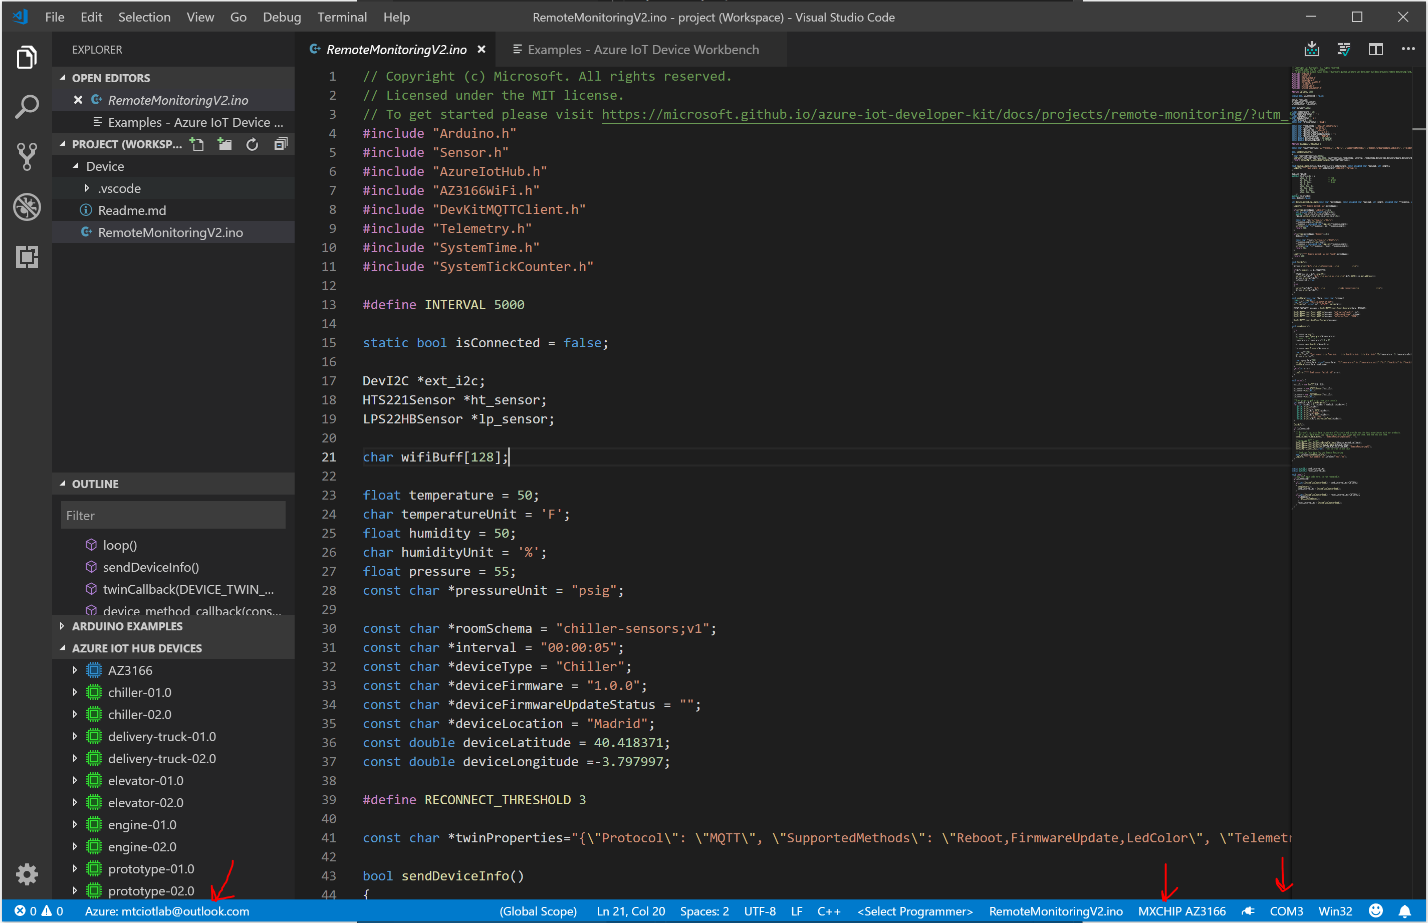Expand the AZ3166 device node
The image size is (1428, 923).
point(75,670)
